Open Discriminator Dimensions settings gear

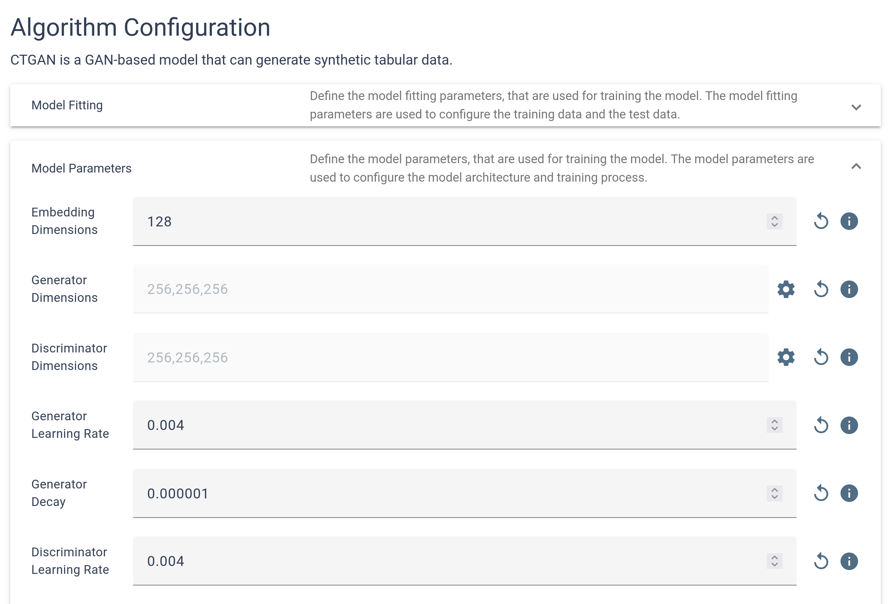[x=786, y=357]
